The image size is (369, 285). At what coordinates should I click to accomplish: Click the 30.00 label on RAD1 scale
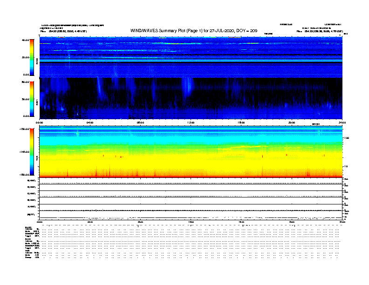pyautogui.click(x=25, y=99)
